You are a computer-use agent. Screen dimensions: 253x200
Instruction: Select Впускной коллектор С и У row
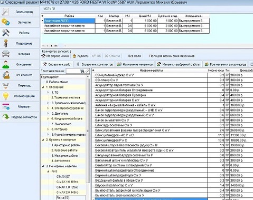[151, 185]
